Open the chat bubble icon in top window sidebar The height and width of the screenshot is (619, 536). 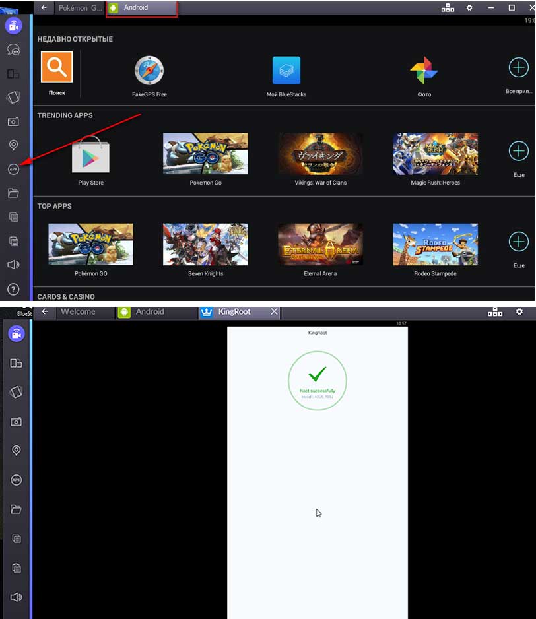pyautogui.click(x=13, y=49)
